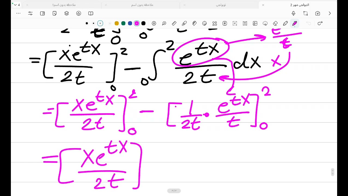This screenshot has width=348, height=196.
Task: Click the page indicator pill at the bottom
Action: click(174, 191)
